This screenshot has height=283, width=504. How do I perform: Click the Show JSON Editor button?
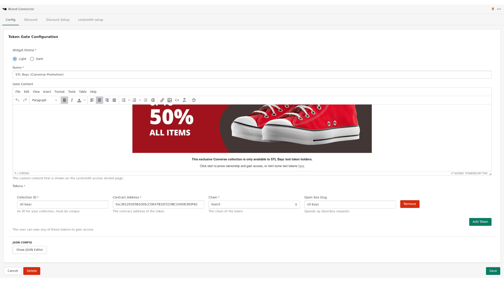[30, 250]
